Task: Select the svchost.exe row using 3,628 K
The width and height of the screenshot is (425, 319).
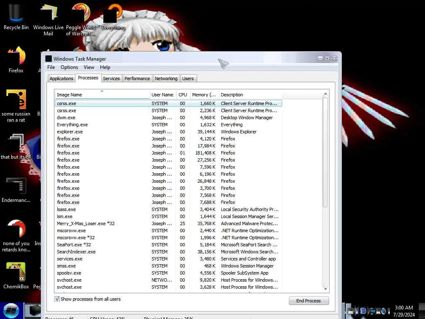Action: point(169,287)
